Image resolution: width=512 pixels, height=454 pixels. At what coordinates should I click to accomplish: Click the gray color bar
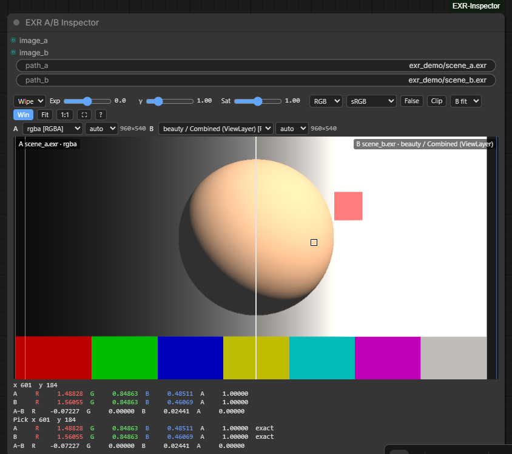pos(454,358)
